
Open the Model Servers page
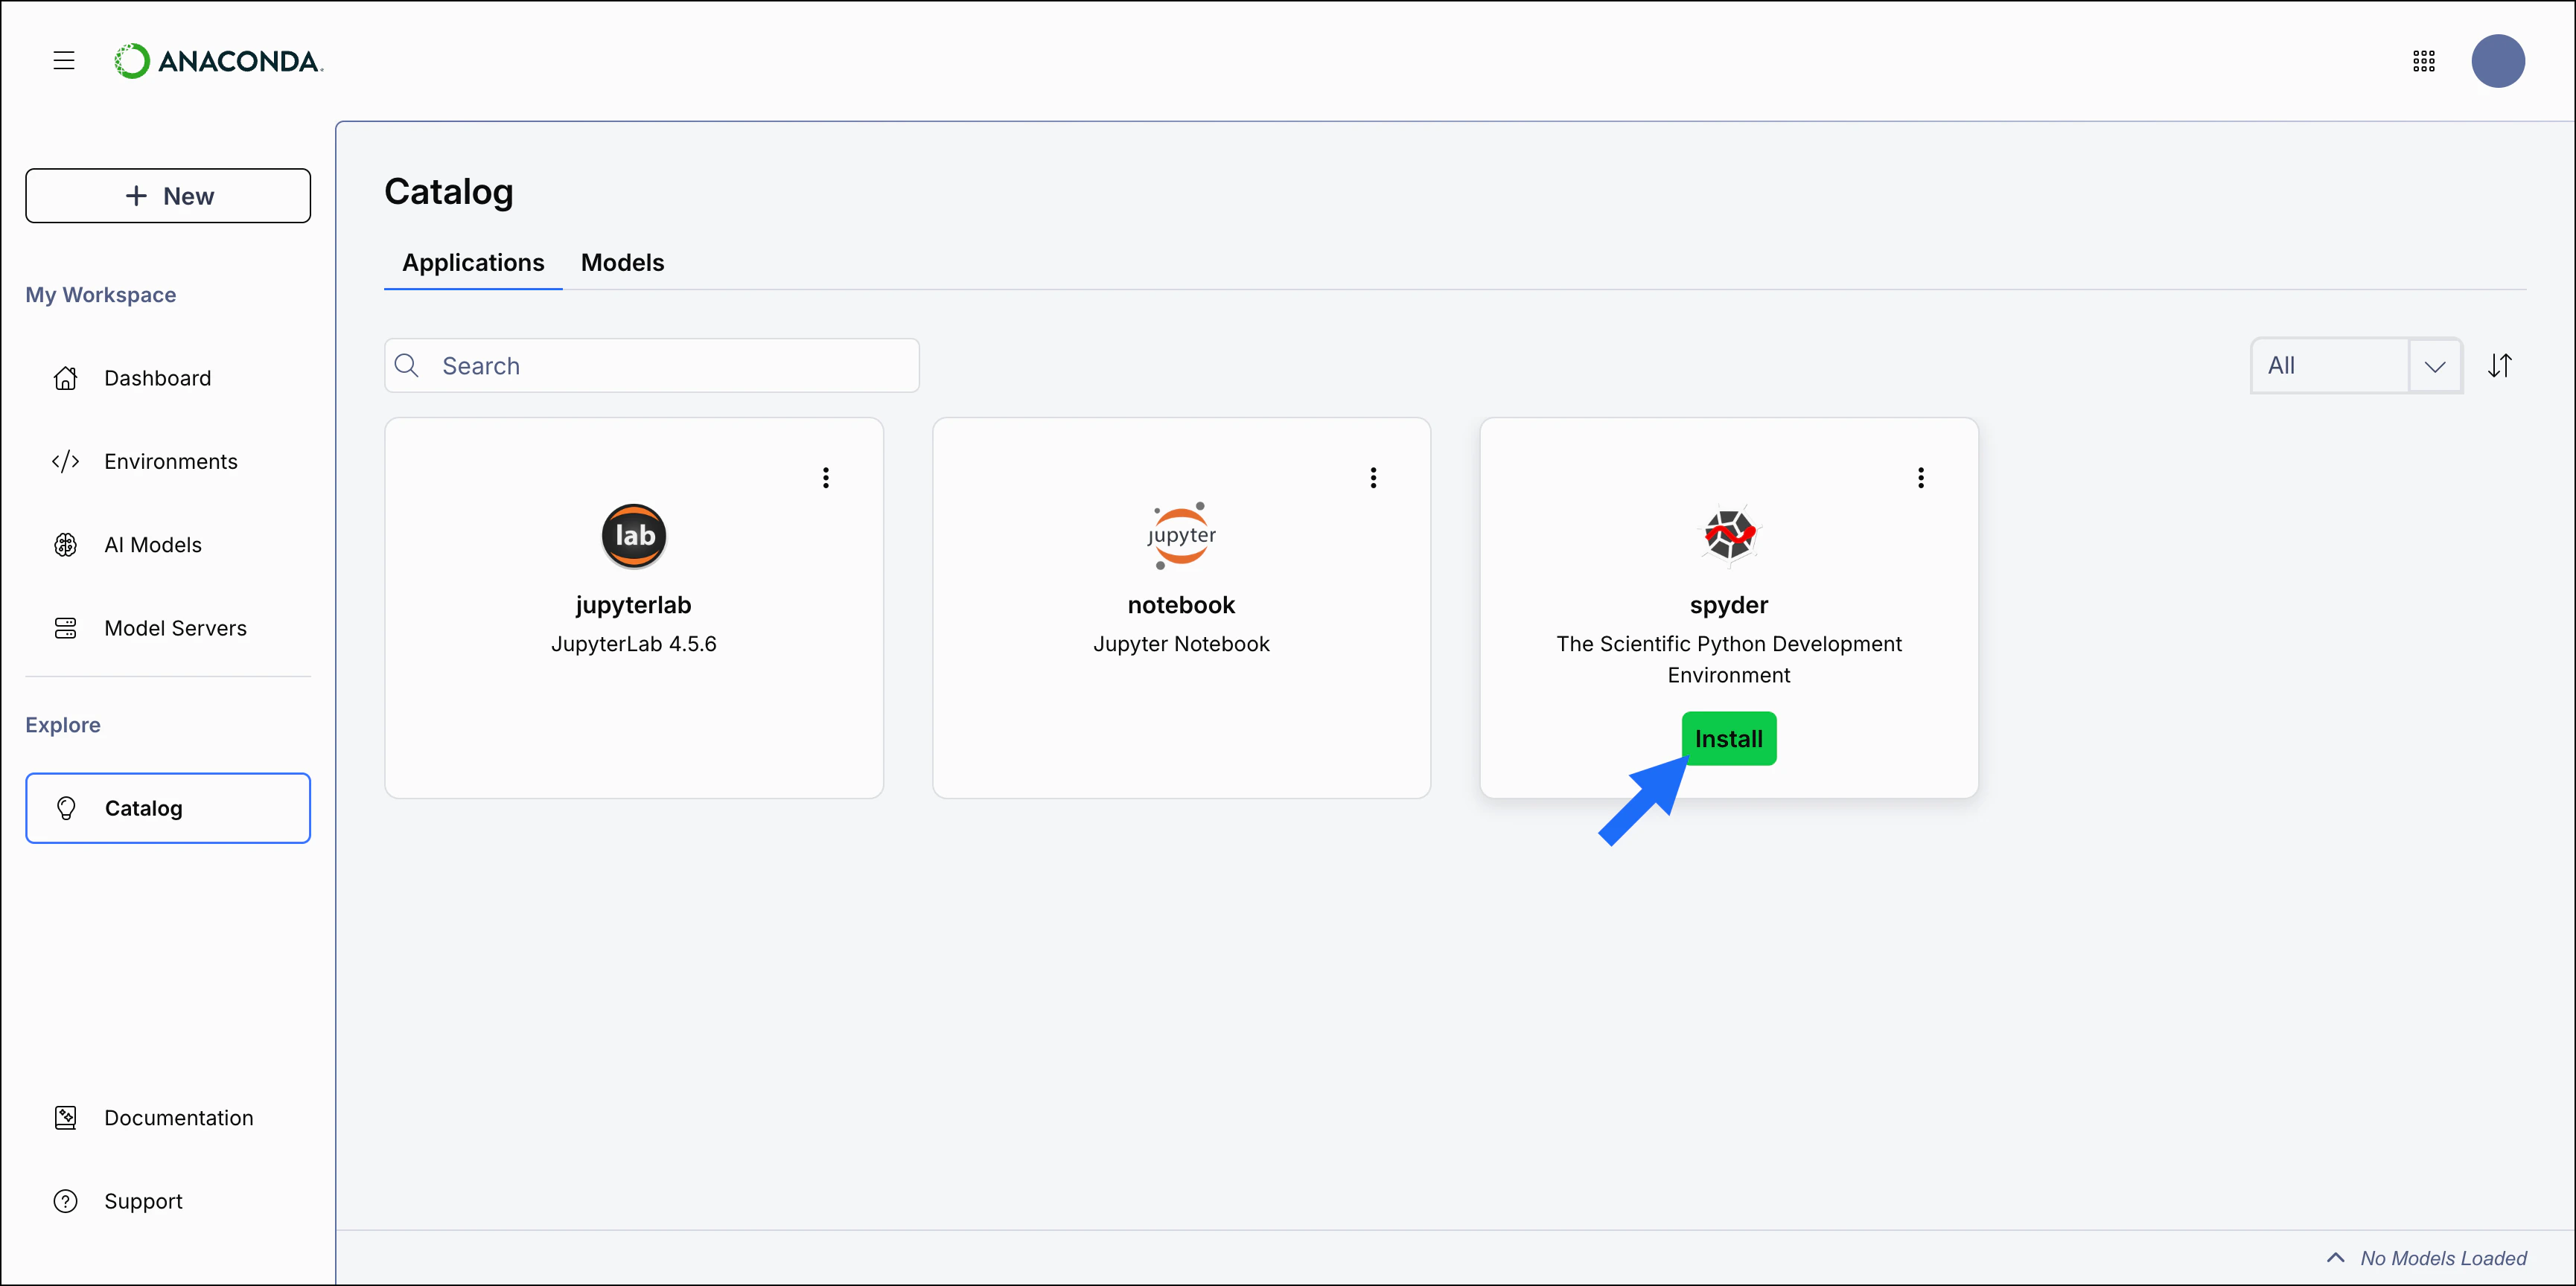175,629
